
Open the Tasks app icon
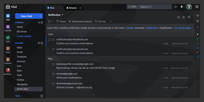(x=8, y=38)
